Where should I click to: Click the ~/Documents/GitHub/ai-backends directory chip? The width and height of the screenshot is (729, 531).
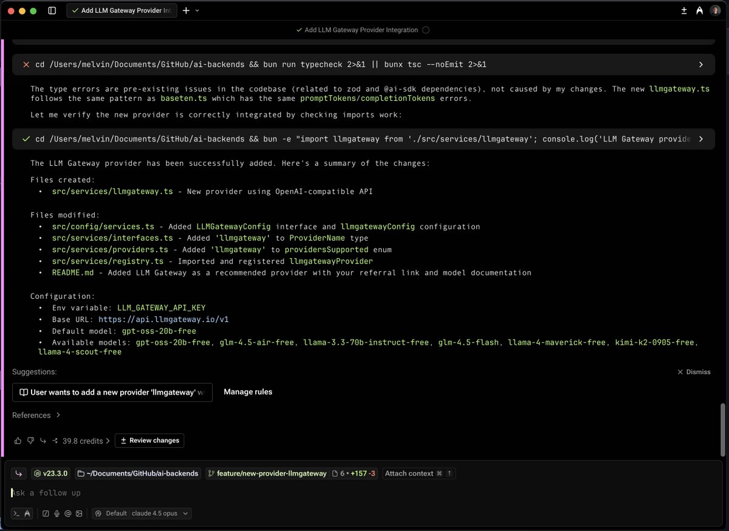tap(137, 473)
